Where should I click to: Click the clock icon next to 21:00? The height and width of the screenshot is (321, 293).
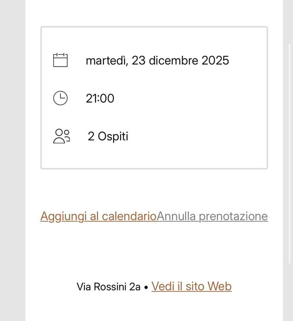point(60,98)
